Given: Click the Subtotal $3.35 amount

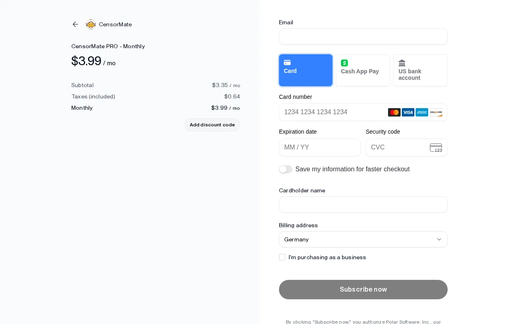Looking at the screenshot, I should point(226,85).
